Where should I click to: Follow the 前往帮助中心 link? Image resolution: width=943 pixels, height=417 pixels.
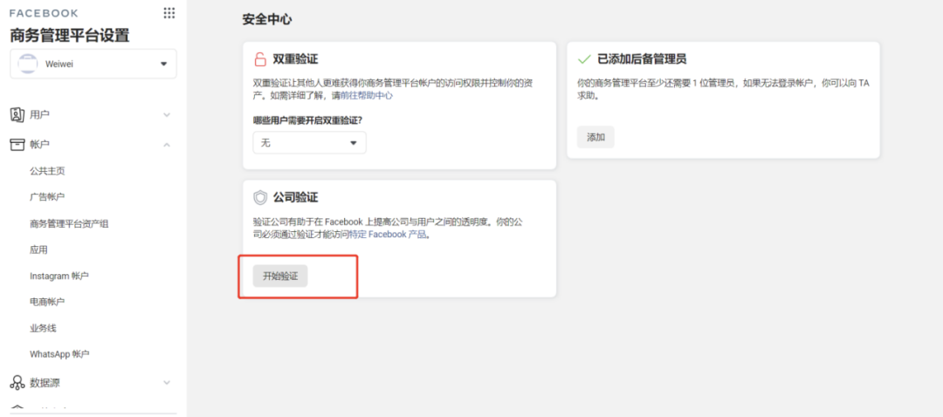[366, 95]
